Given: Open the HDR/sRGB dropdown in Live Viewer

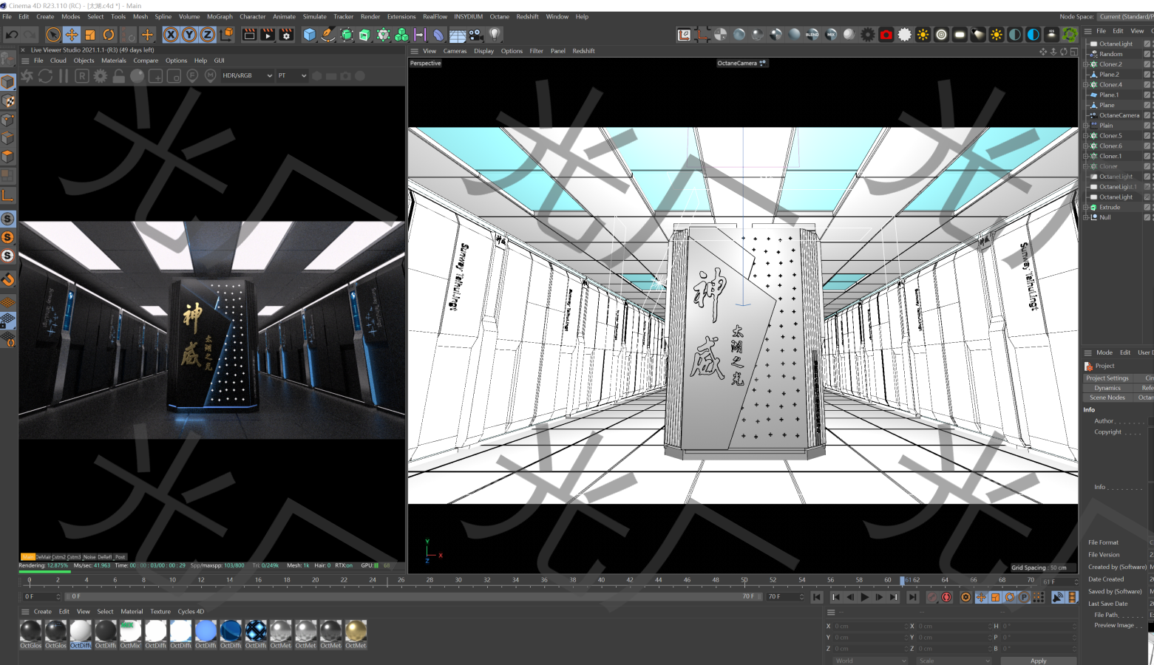Looking at the screenshot, I should 251,75.
